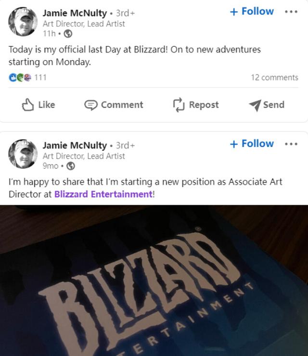
Task: Open Jamie McNulty's avatar on the second post
Action: tap(23, 154)
